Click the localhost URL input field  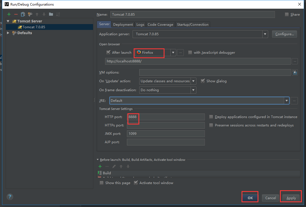pos(198,61)
